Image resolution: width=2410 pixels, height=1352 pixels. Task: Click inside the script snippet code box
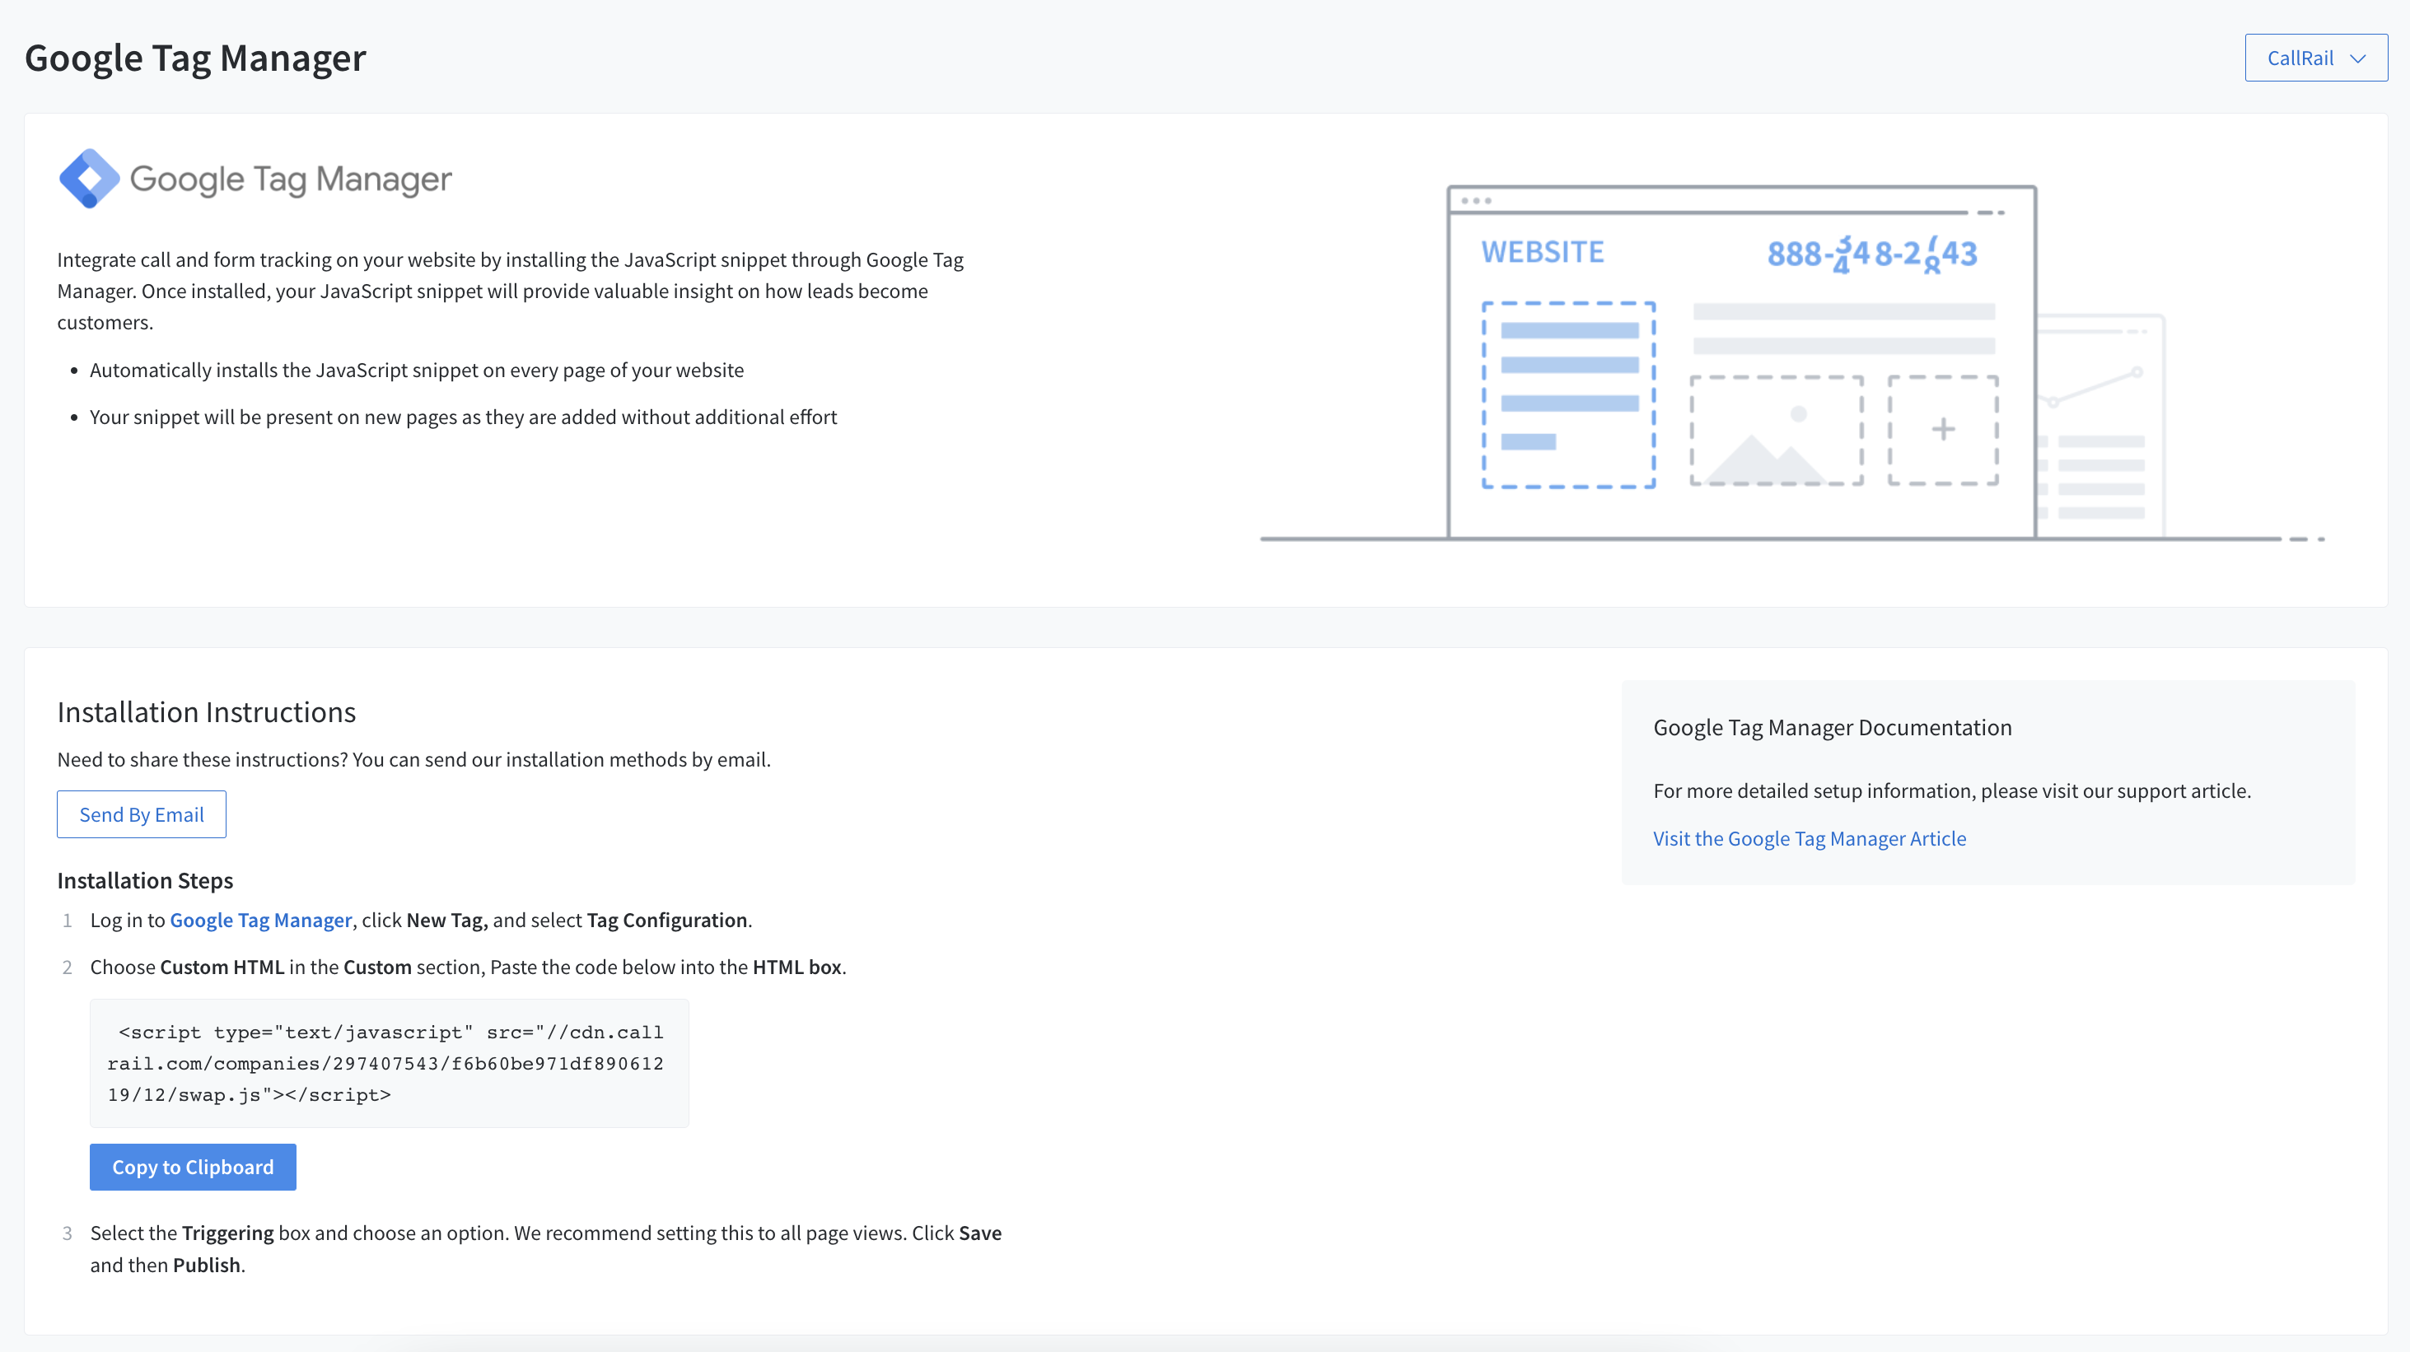point(388,1063)
